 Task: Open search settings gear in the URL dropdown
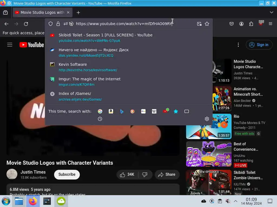pyautogui.click(x=207, y=119)
